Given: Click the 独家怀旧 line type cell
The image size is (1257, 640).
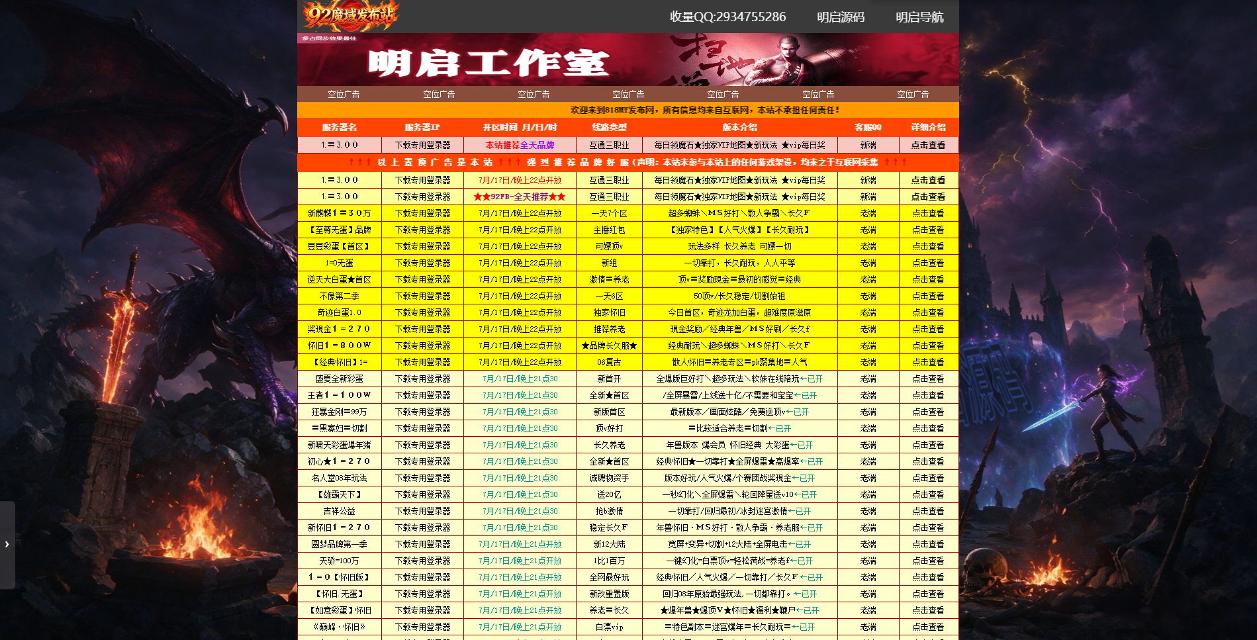Looking at the screenshot, I should [609, 312].
